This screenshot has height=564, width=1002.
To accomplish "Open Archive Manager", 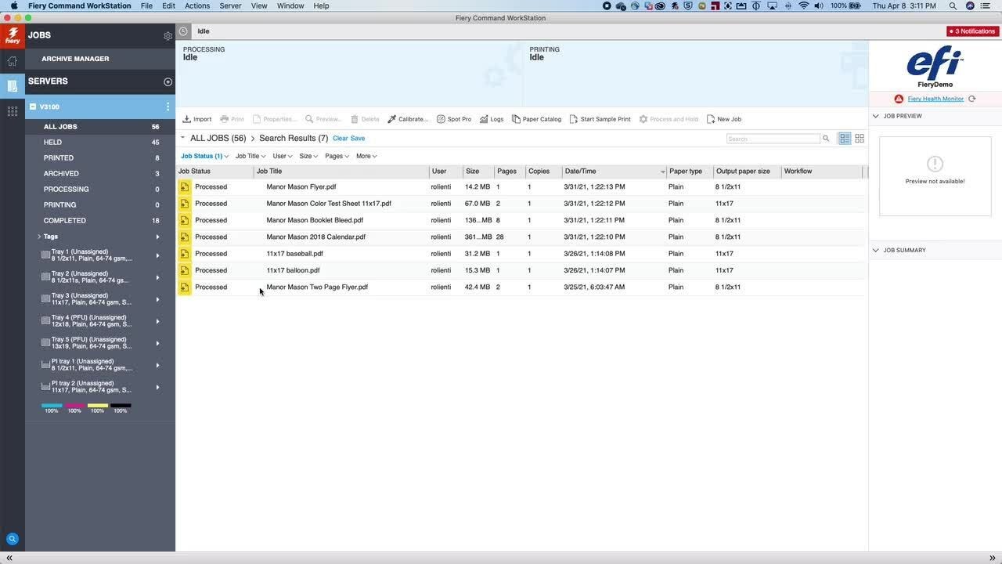I will coord(75,59).
